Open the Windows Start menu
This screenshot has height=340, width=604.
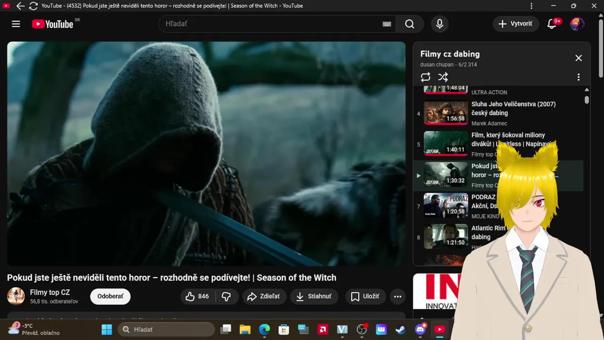(107, 329)
